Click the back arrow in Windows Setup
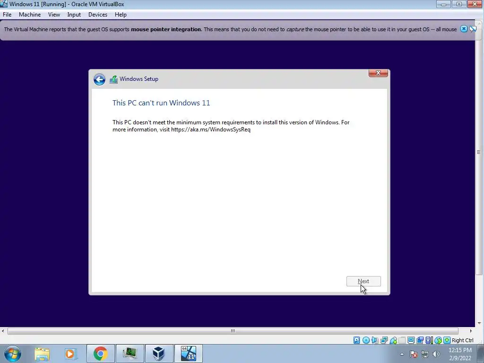Screen dimensions: 484x363 [99, 79]
